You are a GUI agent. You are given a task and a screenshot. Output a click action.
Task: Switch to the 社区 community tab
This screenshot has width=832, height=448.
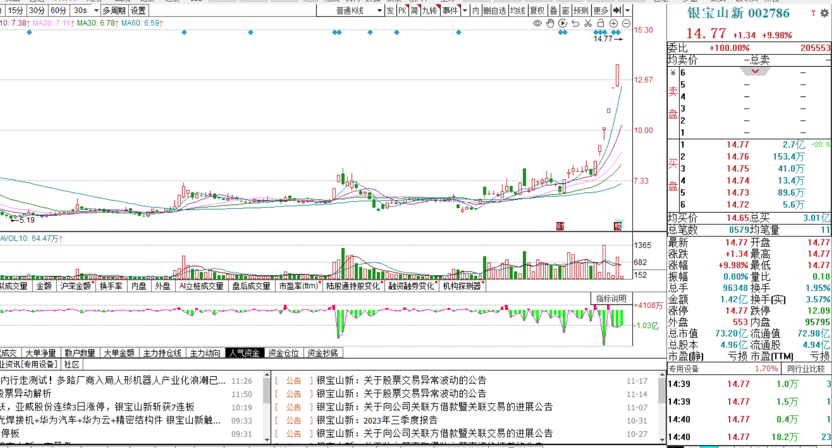[72, 365]
